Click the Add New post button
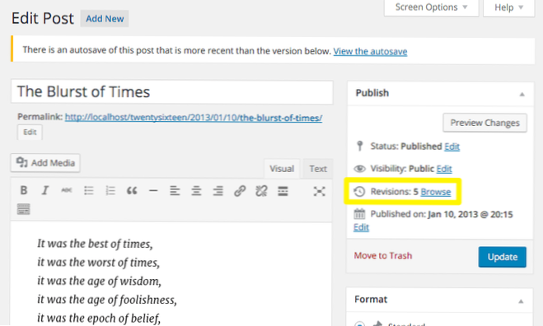Image resolution: width=543 pixels, height=326 pixels. tap(105, 19)
